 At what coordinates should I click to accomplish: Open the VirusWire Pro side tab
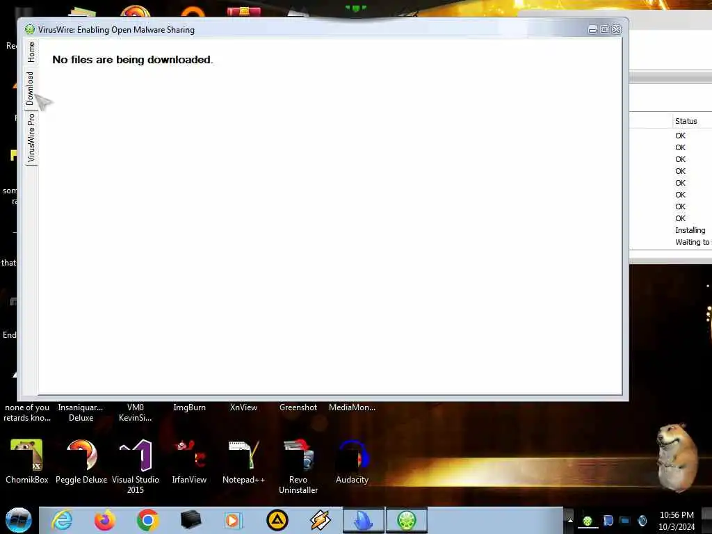pyautogui.click(x=31, y=138)
